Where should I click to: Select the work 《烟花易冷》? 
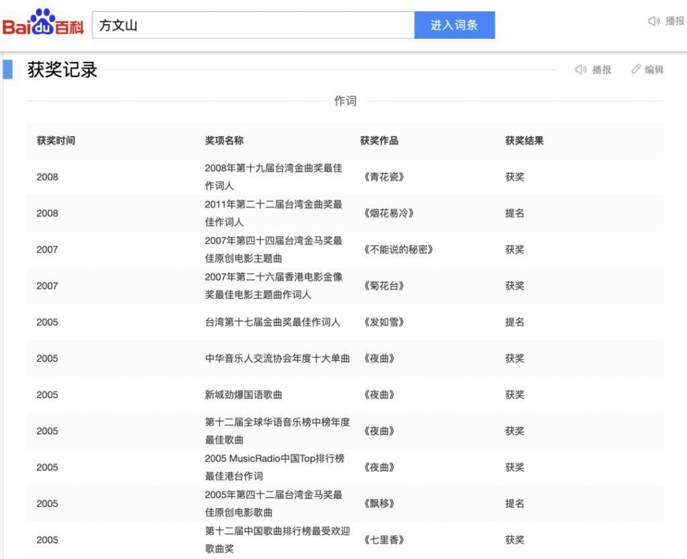(388, 213)
